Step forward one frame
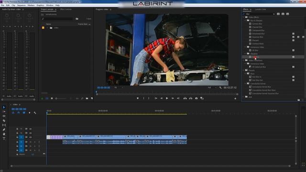The image size is (306, 172). [173, 98]
